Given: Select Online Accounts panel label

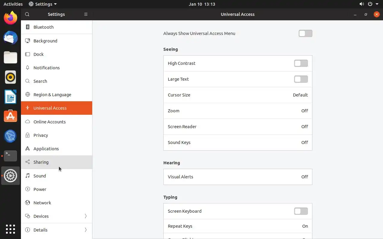Looking at the screenshot, I should coord(49,122).
